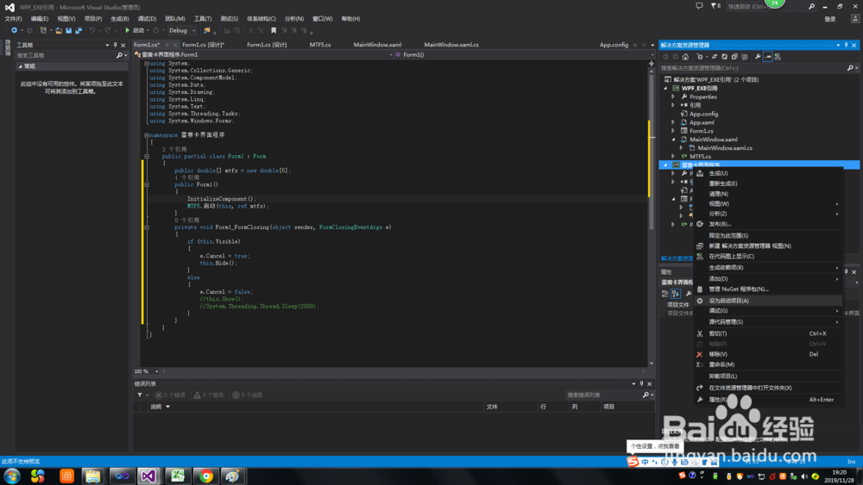Pin the Toolbox panel with the pushpin icon
The width and height of the screenshot is (863, 485).
pyautogui.click(x=115, y=45)
